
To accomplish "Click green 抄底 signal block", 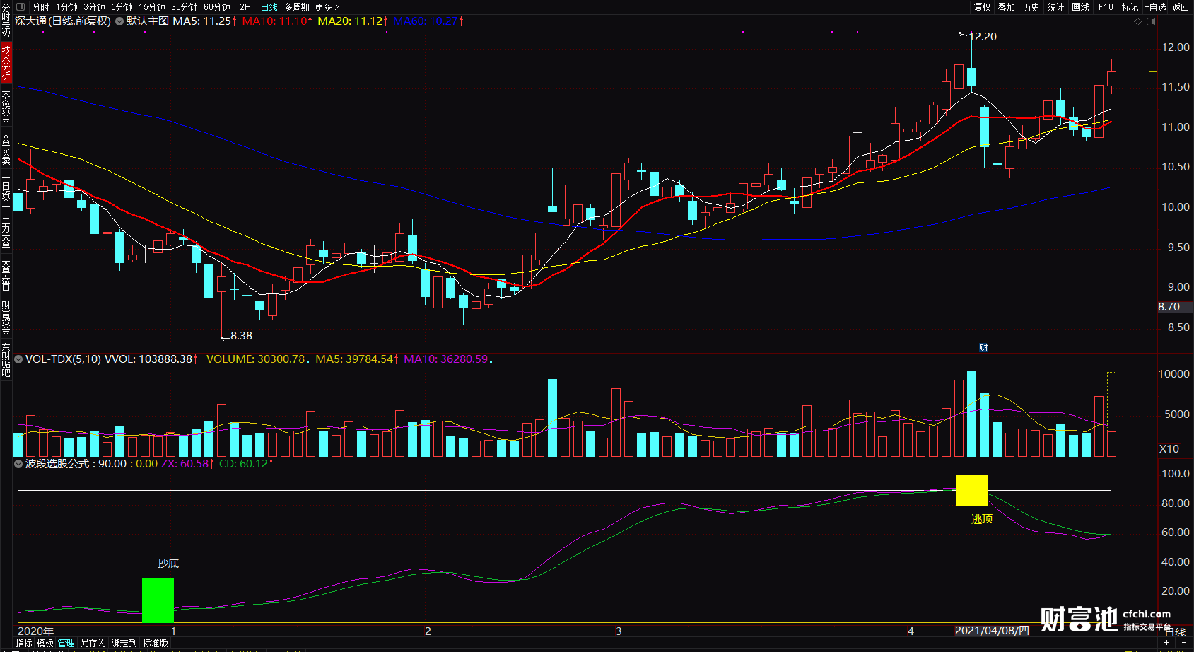I will tap(158, 600).
